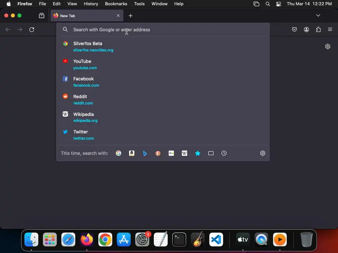Launch Google Chrome from the Dock
Screen dimensions: 338x253
point(105,239)
